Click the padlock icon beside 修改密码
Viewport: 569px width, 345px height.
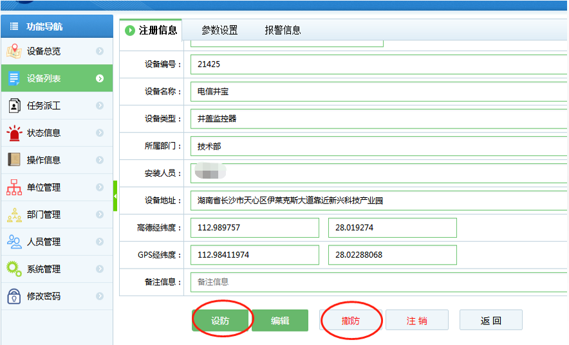pyautogui.click(x=14, y=296)
